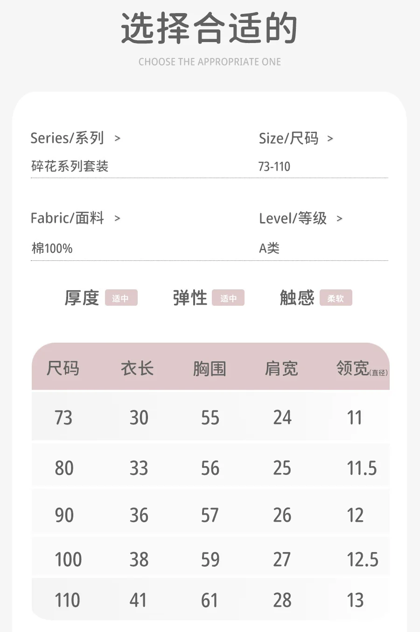
Task: Select size 110 in the table
Action: pos(67,600)
